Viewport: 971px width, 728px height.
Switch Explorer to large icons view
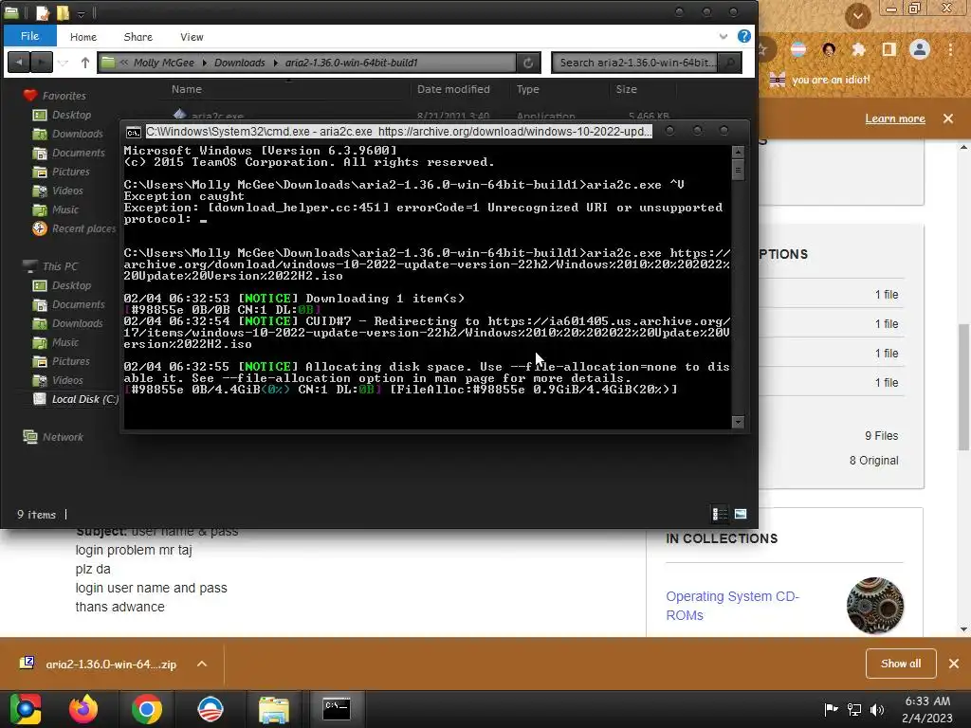pos(740,514)
